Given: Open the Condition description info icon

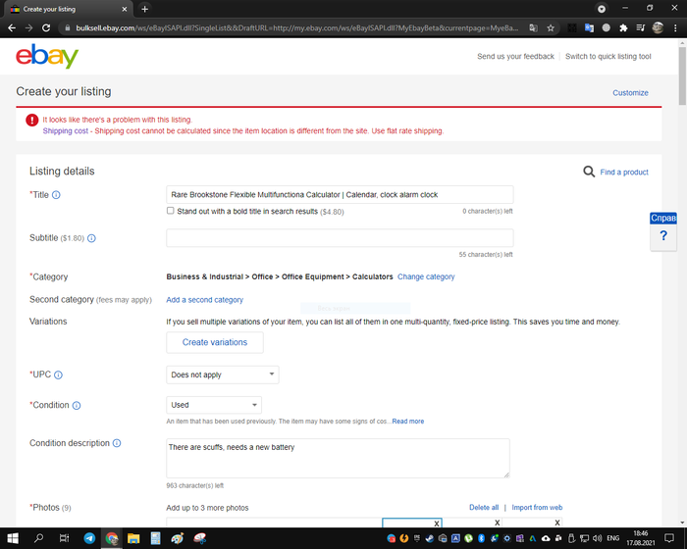Looking at the screenshot, I should [117, 443].
